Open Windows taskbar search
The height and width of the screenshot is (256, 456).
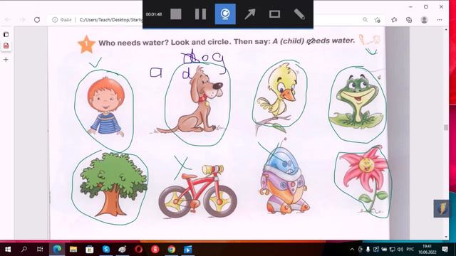(x=24, y=250)
